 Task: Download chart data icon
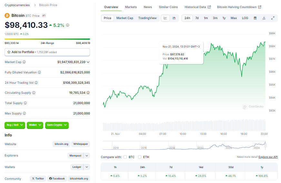click(264, 18)
